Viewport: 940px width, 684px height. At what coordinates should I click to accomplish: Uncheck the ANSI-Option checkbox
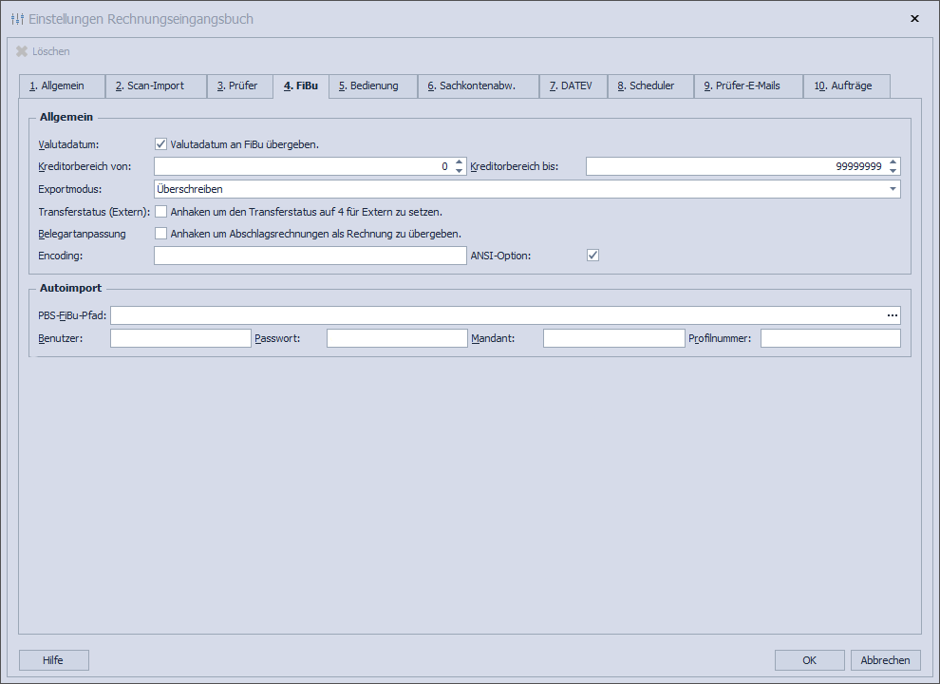point(593,256)
